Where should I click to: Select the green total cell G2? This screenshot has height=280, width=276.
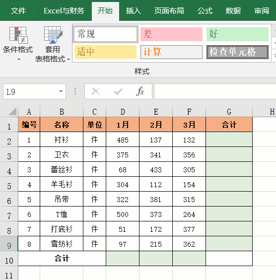(229, 140)
